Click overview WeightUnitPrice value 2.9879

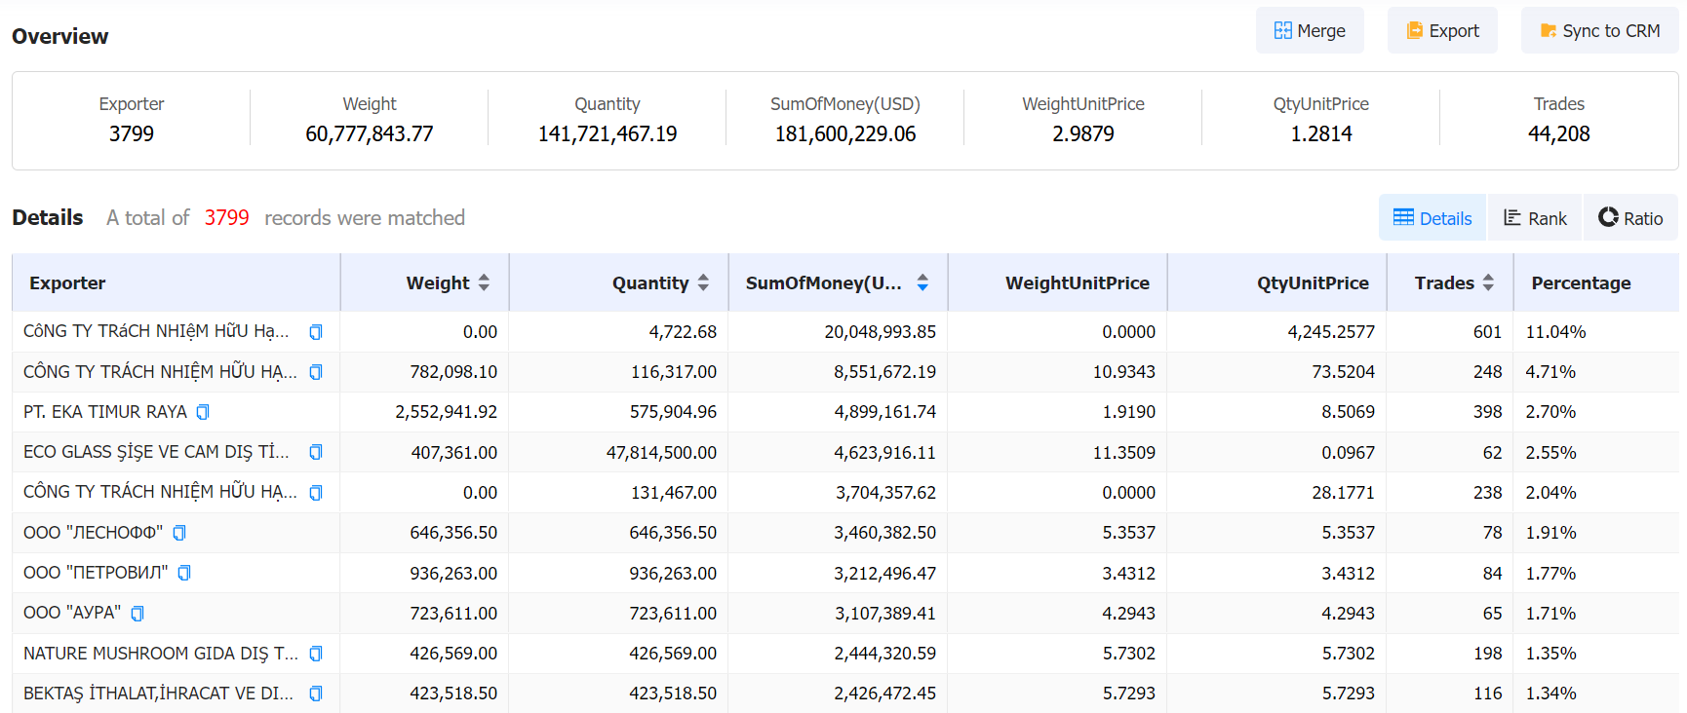coord(1083,133)
